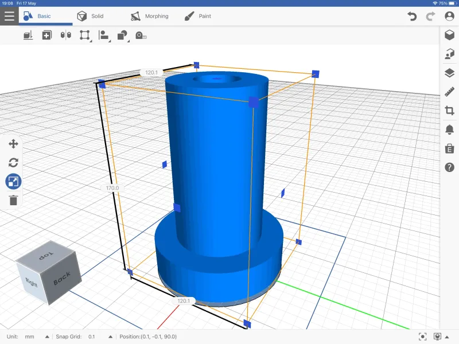Image resolution: width=459 pixels, height=344 pixels.
Task: Click the left face midpoint handle
Action: coord(164,165)
